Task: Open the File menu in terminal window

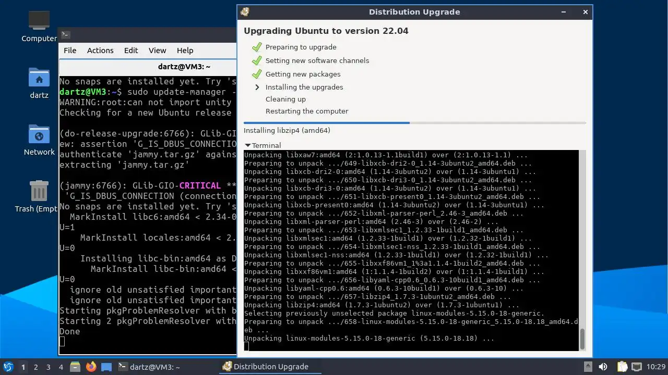Action: 70,51
